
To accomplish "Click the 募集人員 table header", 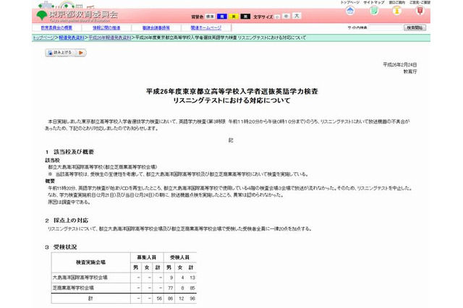I will coord(146,257).
